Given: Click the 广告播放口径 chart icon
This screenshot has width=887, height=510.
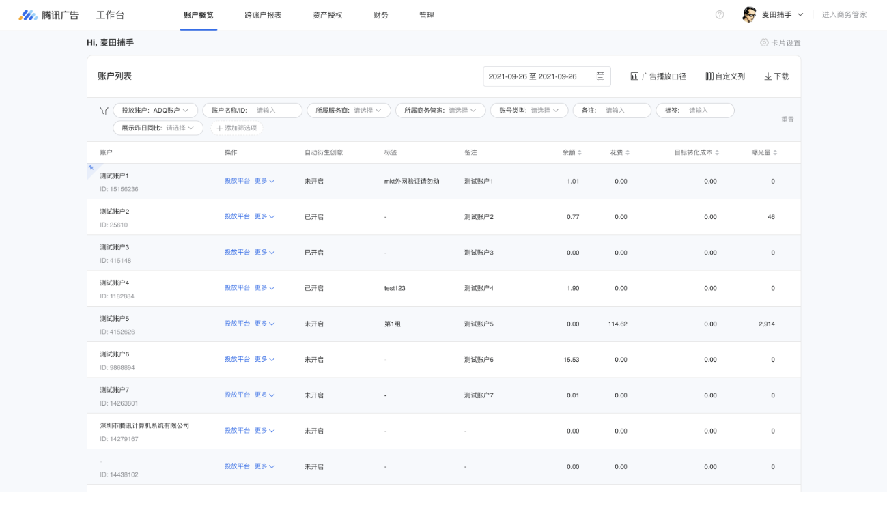Looking at the screenshot, I should coord(634,76).
